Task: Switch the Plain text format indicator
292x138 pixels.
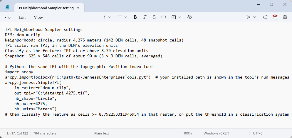Action: click(x=102, y=133)
